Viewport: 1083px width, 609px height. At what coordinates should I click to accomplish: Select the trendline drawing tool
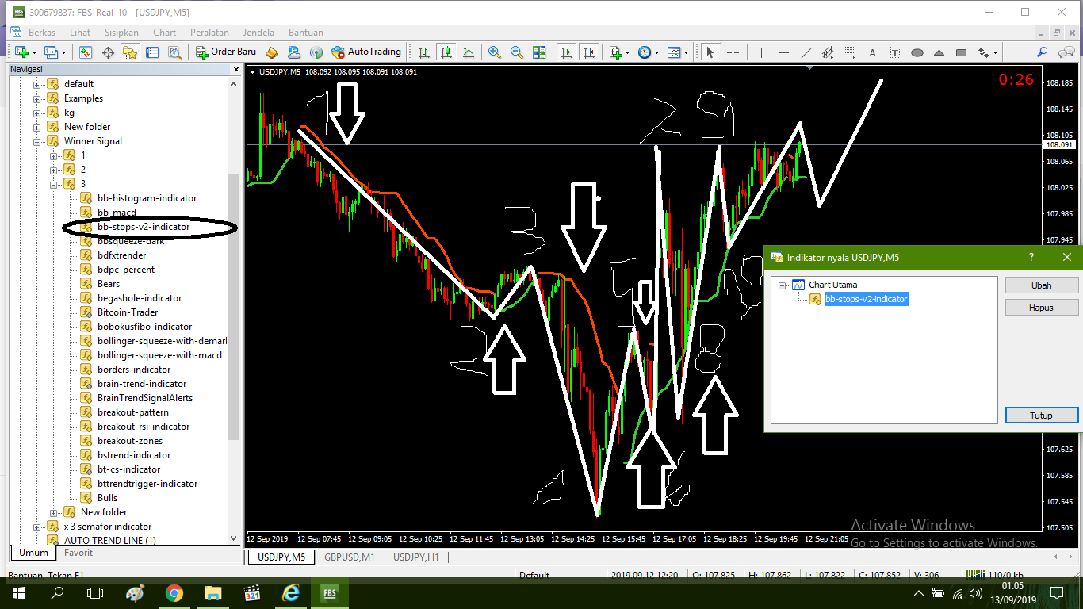tap(806, 52)
